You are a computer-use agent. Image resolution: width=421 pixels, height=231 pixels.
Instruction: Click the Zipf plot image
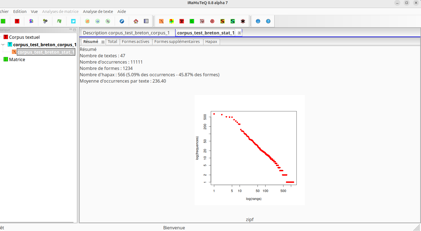tap(250, 150)
